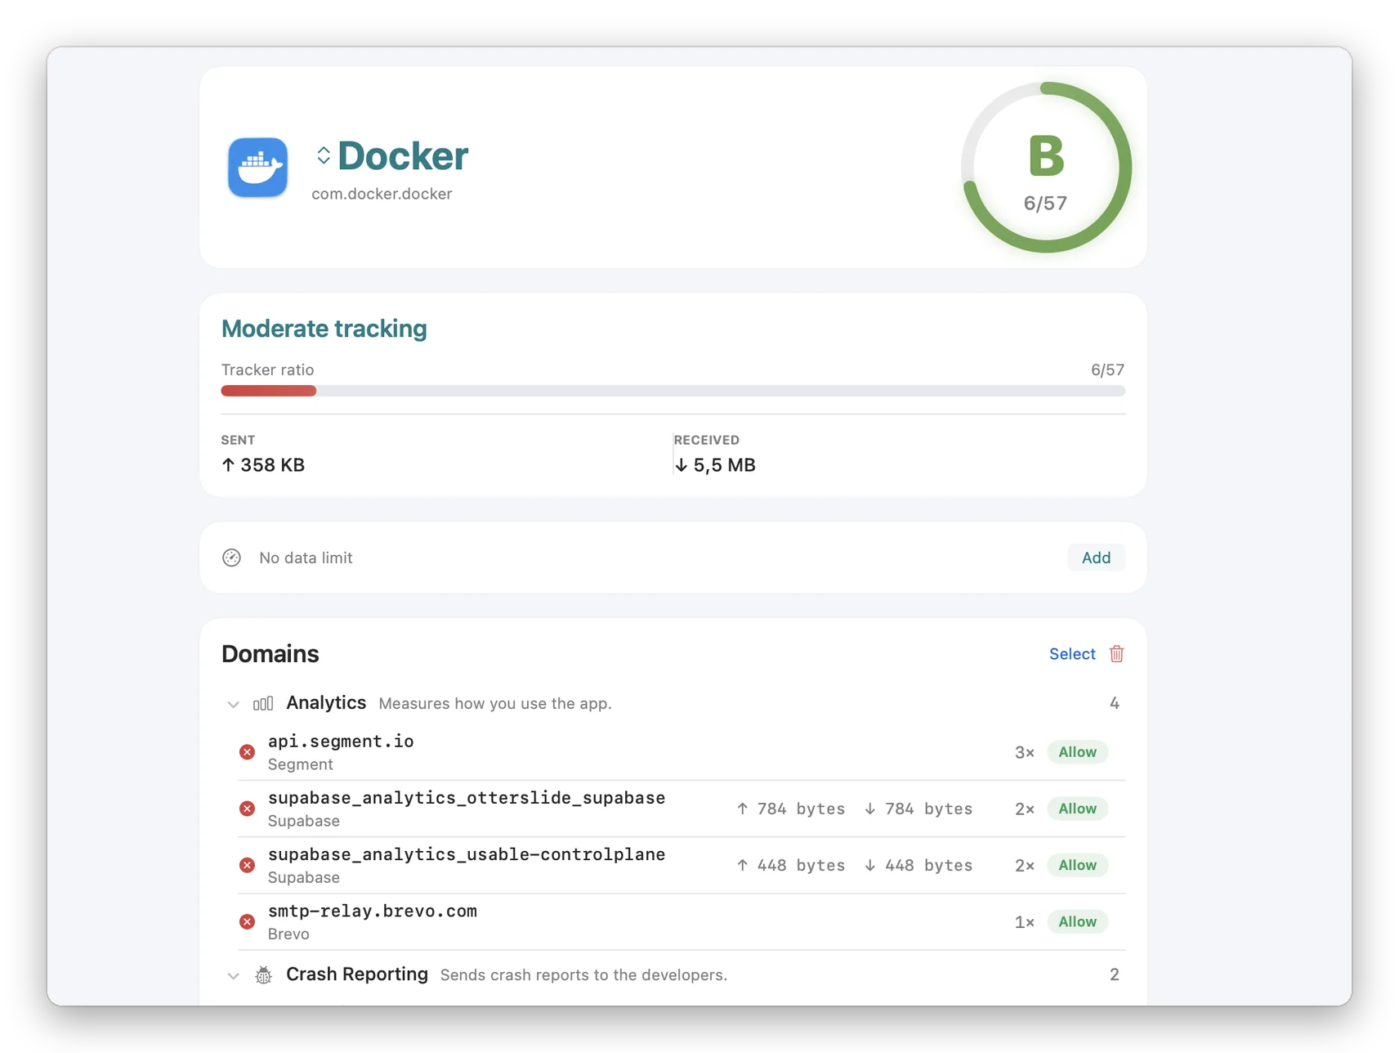Allow api.segment.io domain

(x=1077, y=752)
